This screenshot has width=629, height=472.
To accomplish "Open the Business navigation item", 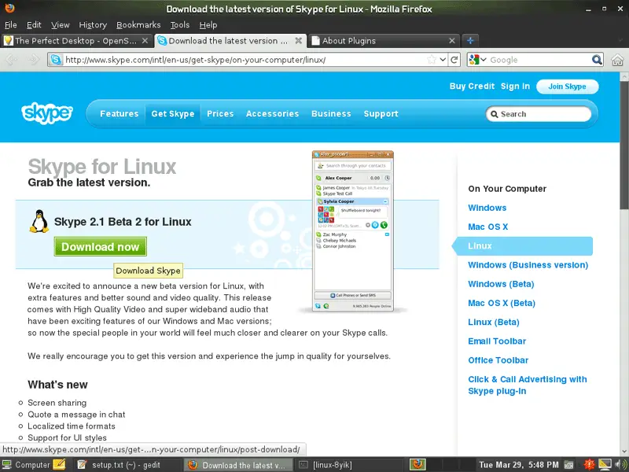I will 331,113.
